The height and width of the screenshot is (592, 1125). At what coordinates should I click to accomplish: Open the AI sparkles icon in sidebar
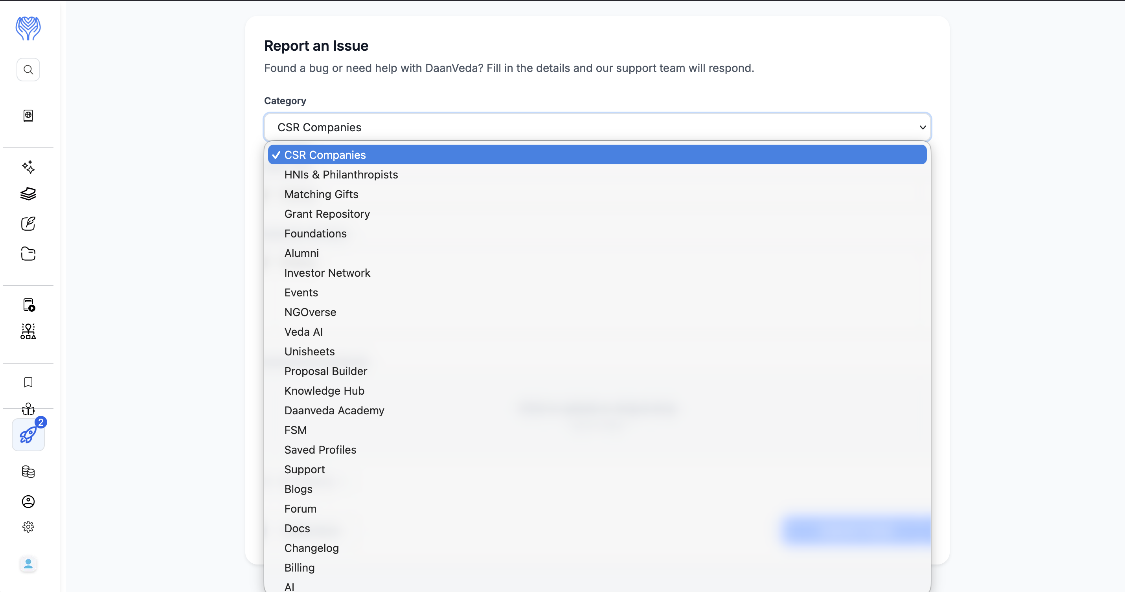pyautogui.click(x=28, y=167)
